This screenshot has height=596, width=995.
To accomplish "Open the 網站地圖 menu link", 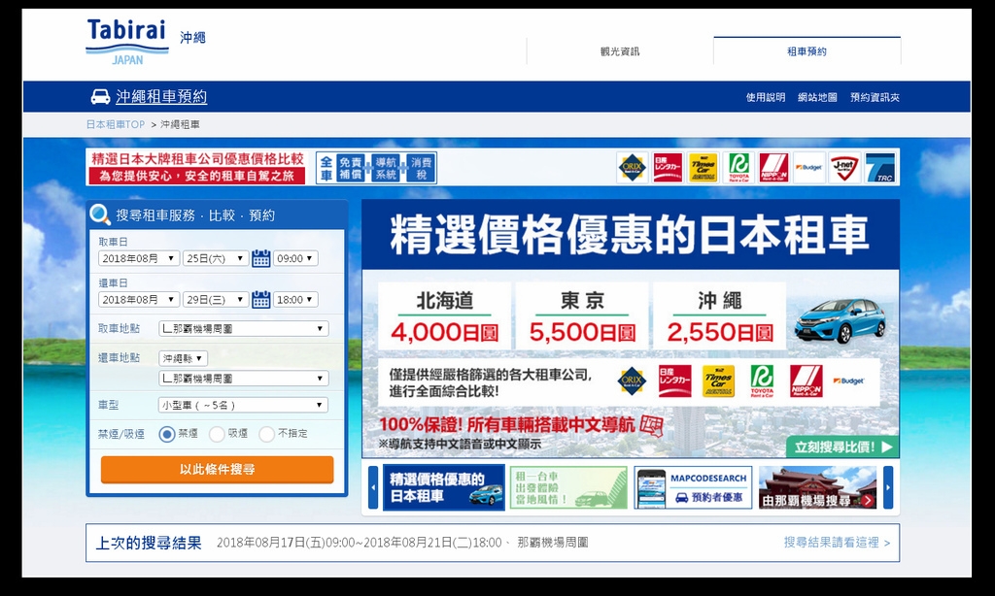I will (817, 97).
